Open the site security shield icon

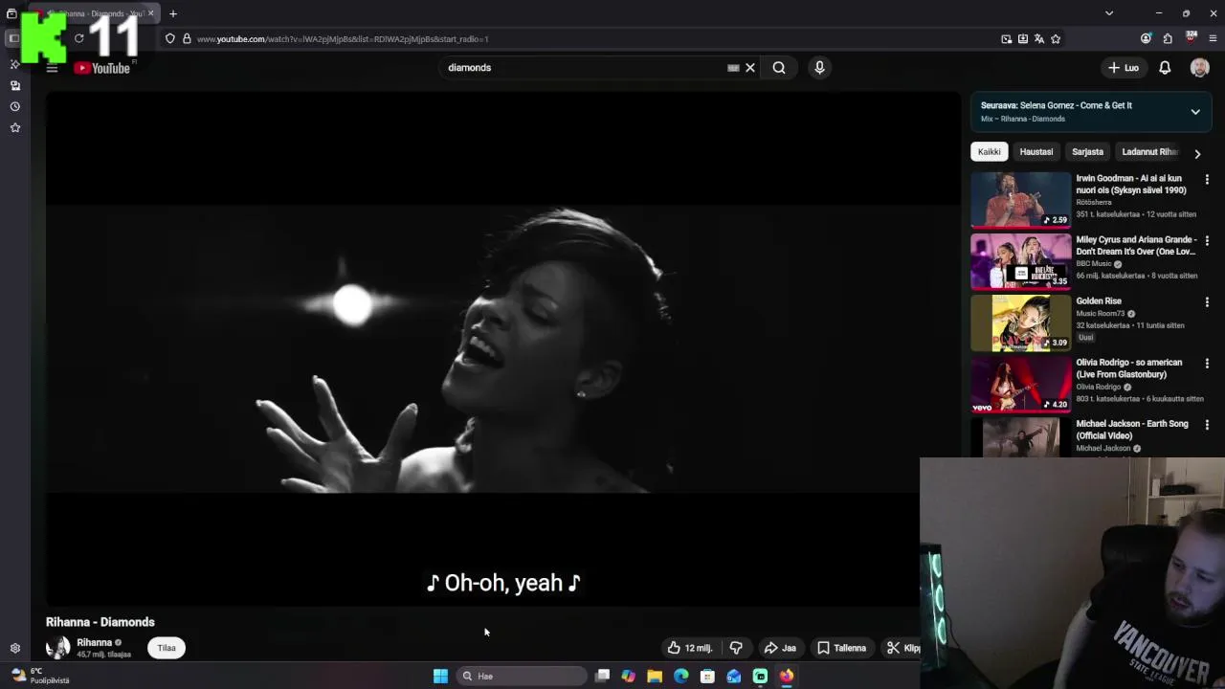coord(169,39)
